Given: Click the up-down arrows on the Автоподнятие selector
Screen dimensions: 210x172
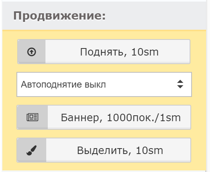Looking at the screenshot, I should click(x=180, y=84).
